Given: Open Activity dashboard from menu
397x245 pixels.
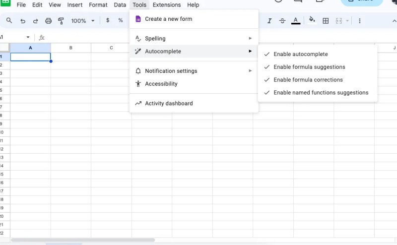Looking at the screenshot, I should [x=194, y=103].
